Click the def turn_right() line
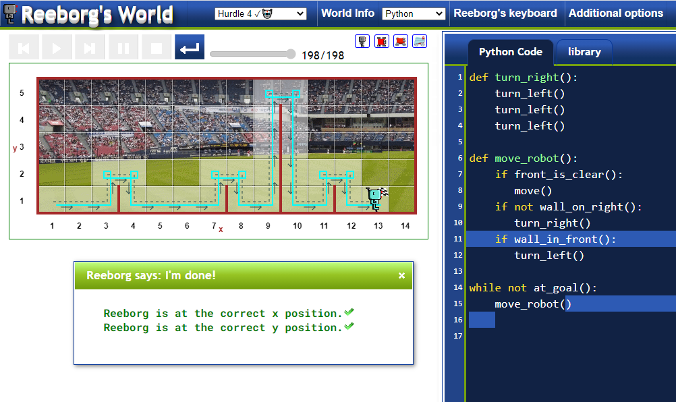 [x=523, y=78]
